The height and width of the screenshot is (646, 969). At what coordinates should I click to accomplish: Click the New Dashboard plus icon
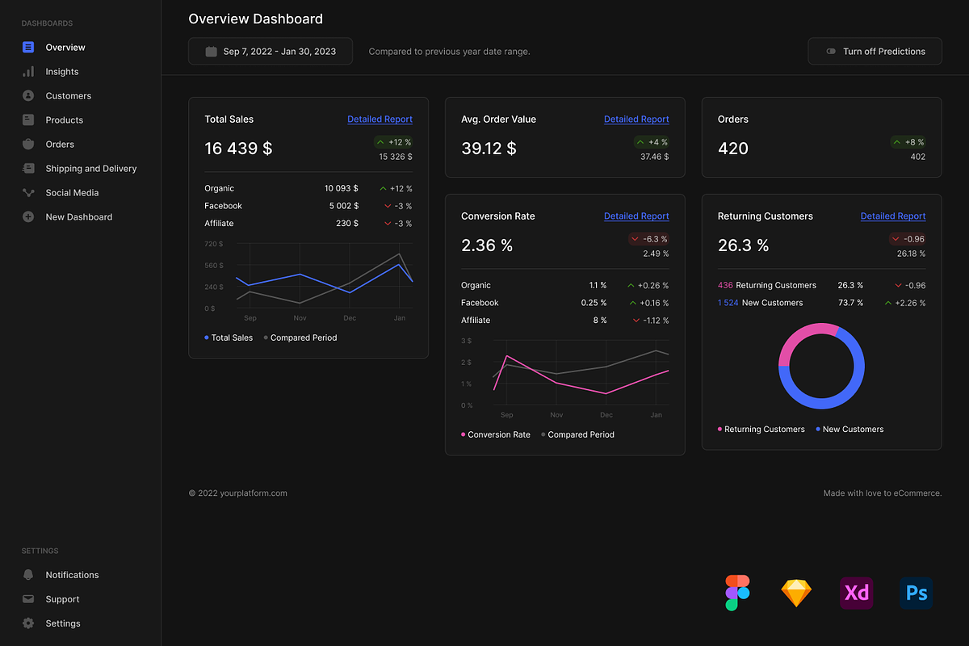point(28,217)
